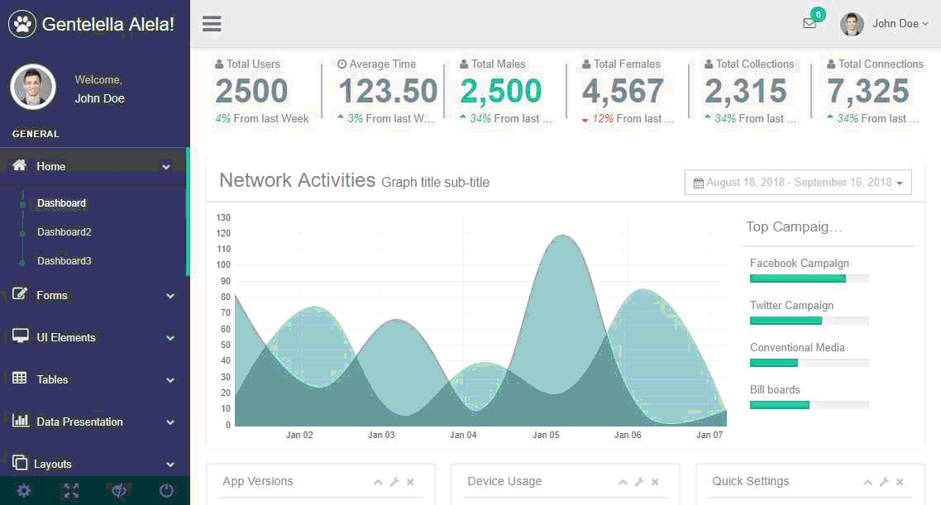Viewport: 941px width, 505px height.
Task: Enter fullscreen using the sidebar footer icon
Action: [71, 491]
